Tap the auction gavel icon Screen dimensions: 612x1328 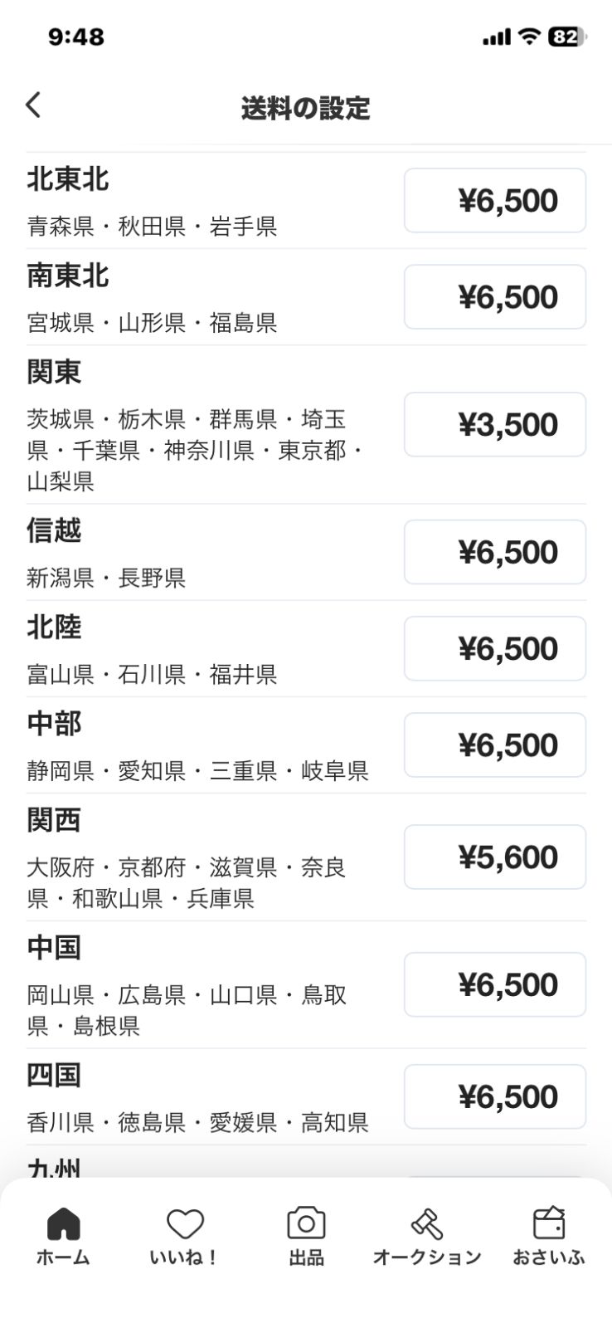(427, 1223)
